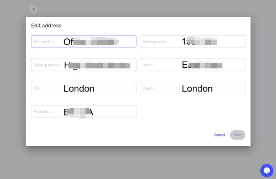This screenshot has width=276, height=179.
Task: Click the value text in Building number field
Action: (x=97, y=65)
